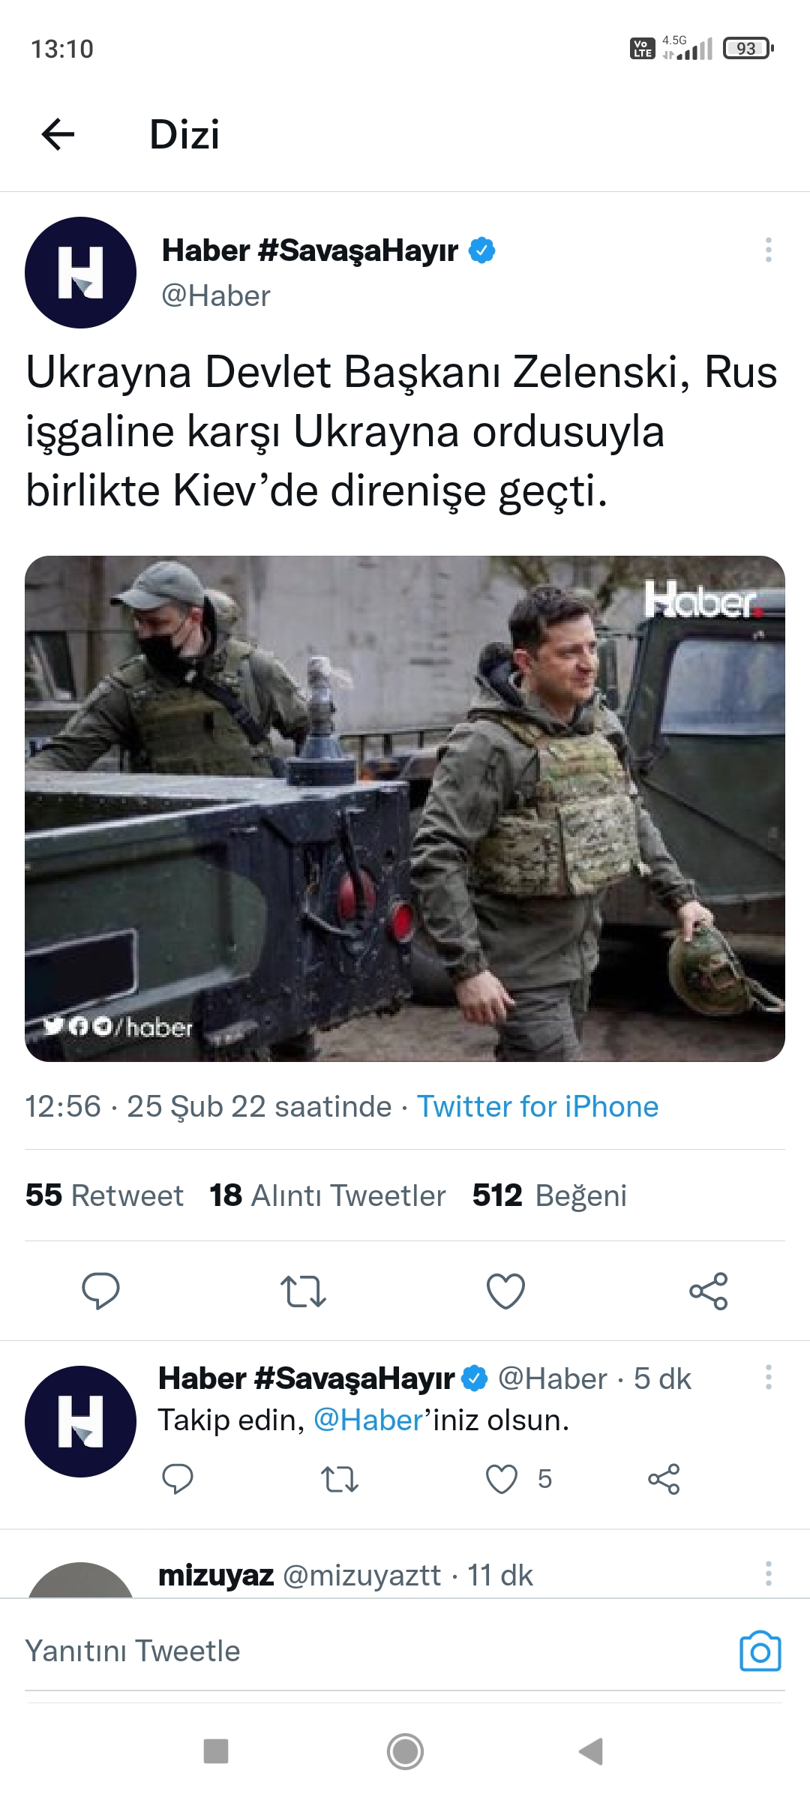This screenshot has width=810, height=1800.
Task: Share the 'Takip edin' reply tweet
Action: click(664, 1479)
